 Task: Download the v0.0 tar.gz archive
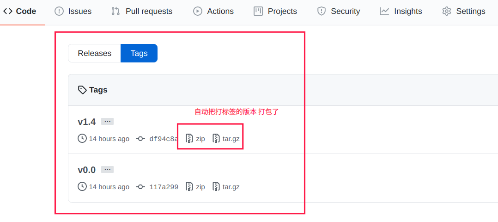tap(226, 187)
